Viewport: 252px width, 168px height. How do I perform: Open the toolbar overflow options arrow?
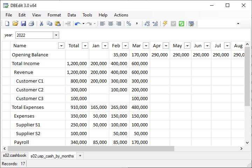click(238, 24)
